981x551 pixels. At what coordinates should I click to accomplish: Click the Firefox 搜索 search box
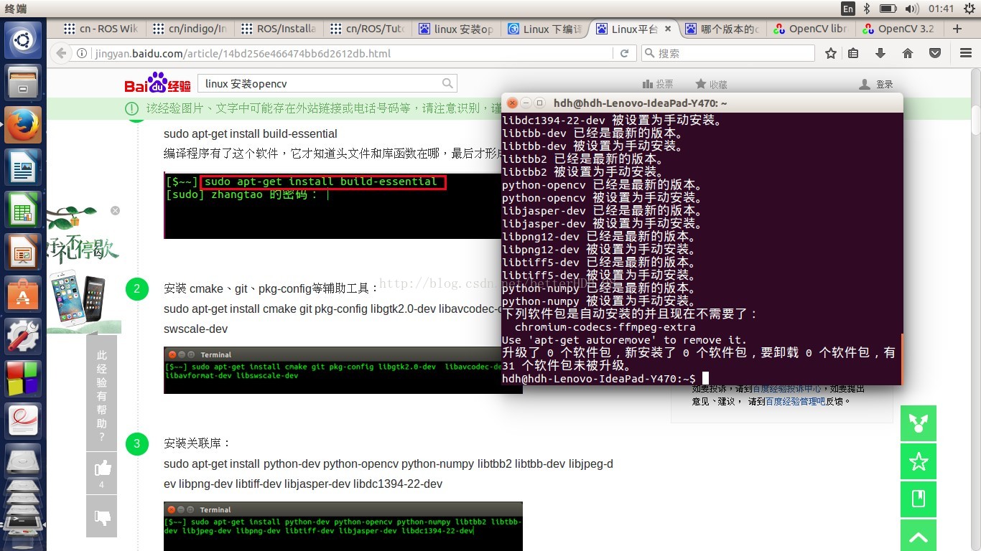pyautogui.click(x=728, y=53)
